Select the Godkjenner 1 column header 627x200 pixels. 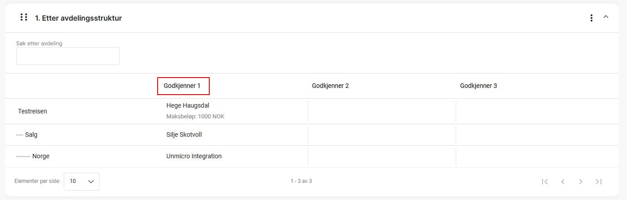(182, 86)
